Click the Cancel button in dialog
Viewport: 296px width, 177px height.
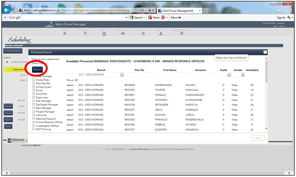pos(258,138)
